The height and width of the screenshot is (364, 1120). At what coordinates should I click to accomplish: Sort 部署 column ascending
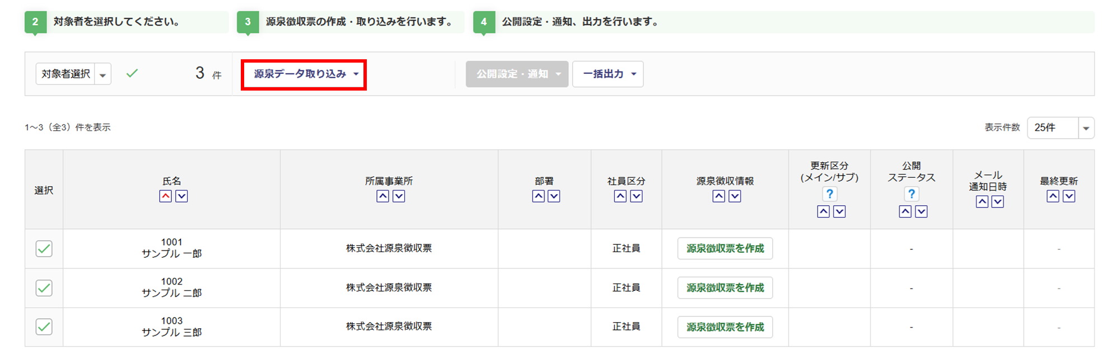[538, 196]
